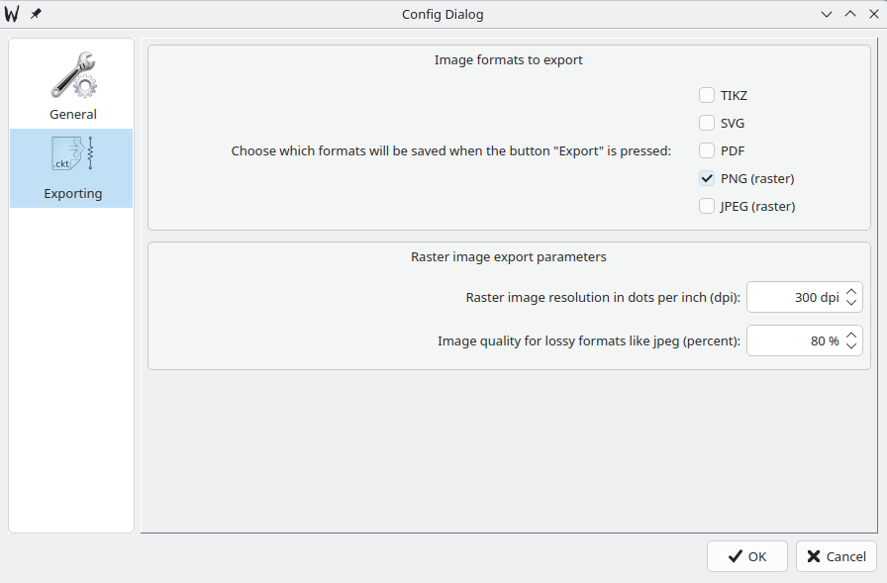Enable JPEG (raster) export checkbox
Screen dimensions: 887x583
point(707,207)
